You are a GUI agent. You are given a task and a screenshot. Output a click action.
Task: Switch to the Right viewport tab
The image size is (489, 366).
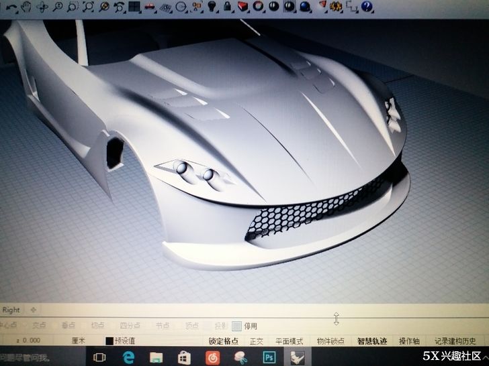coord(11,310)
